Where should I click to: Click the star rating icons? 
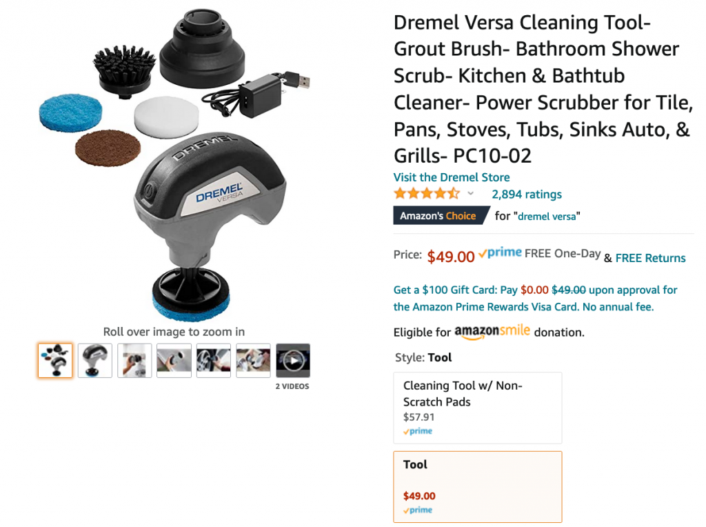point(427,194)
